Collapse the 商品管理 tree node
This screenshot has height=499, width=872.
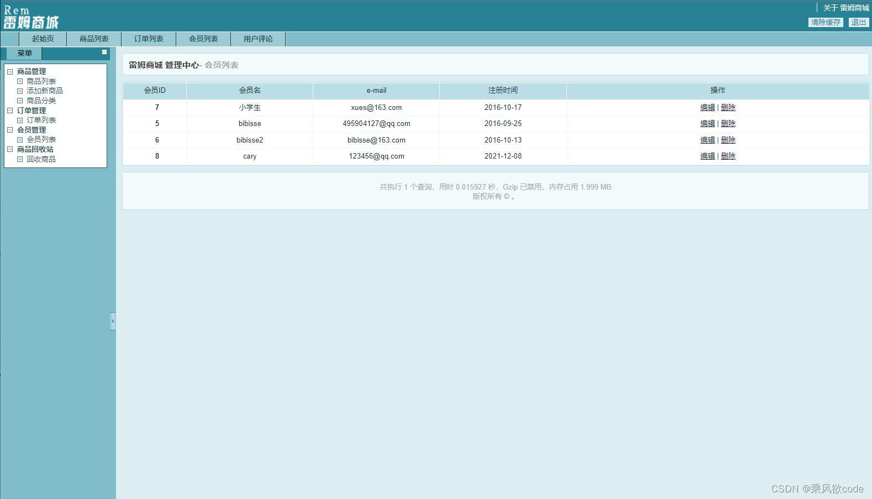tap(10, 71)
